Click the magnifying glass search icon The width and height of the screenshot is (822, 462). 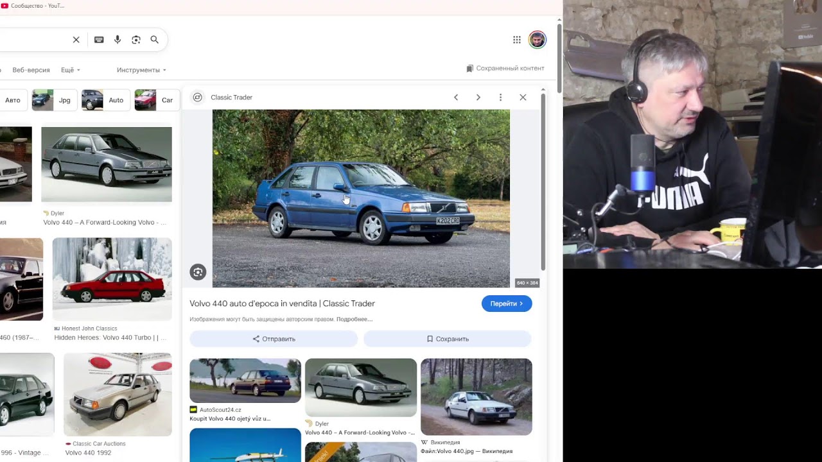click(155, 40)
